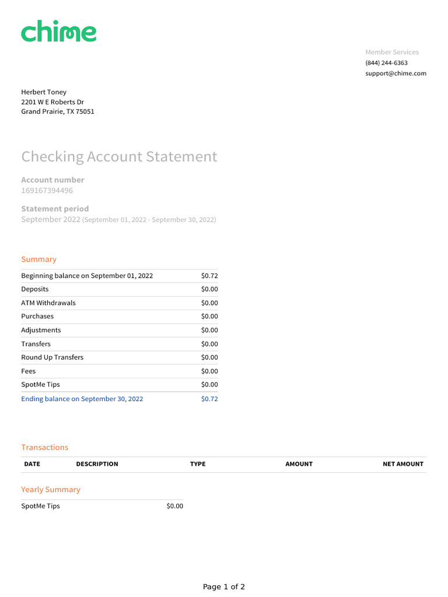Viewport: 448px width, 597px height.
Task: Click the Round Up Transfers row label
Action: (52, 357)
